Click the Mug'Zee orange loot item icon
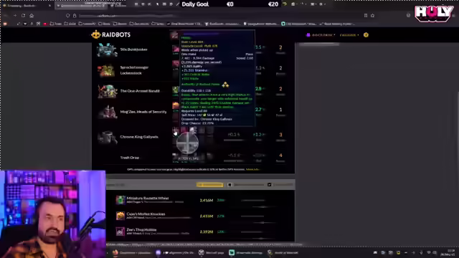 pos(176,106)
